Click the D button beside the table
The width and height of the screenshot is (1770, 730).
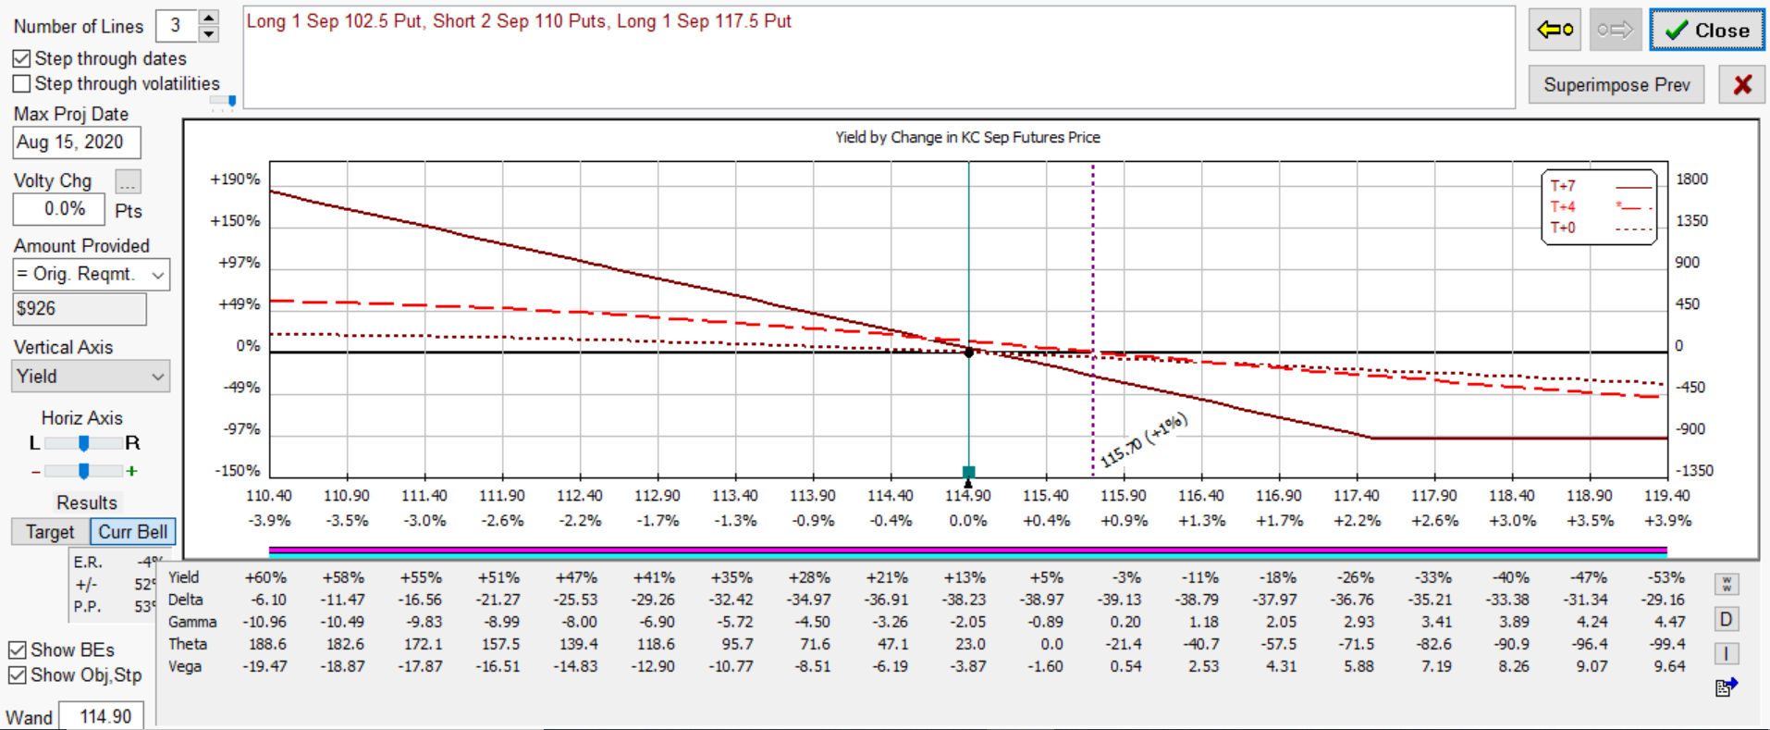click(1727, 619)
